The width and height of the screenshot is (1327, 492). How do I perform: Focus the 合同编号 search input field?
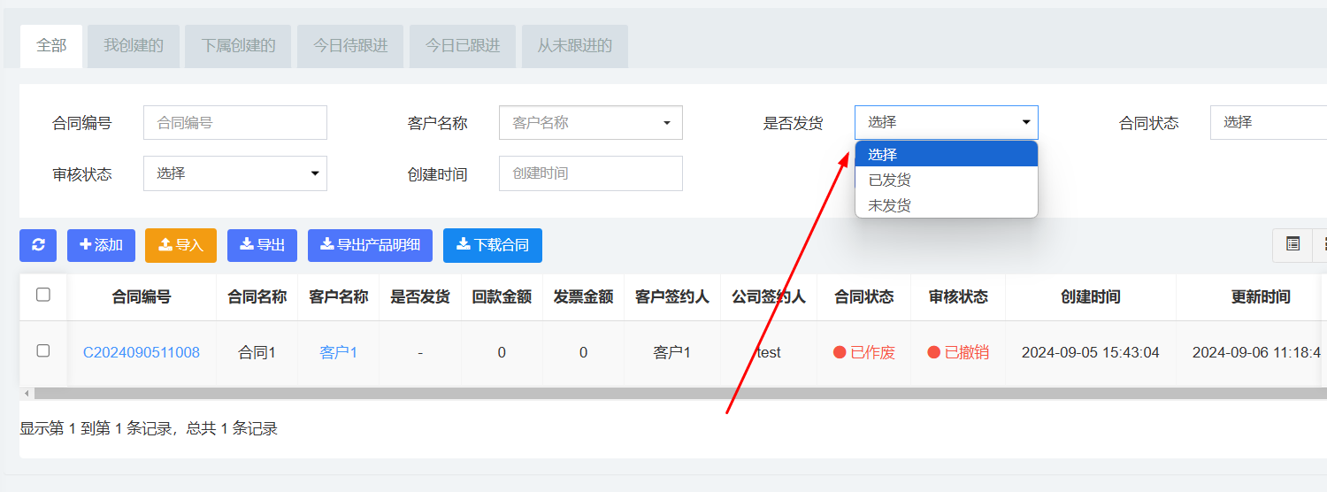coord(234,123)
